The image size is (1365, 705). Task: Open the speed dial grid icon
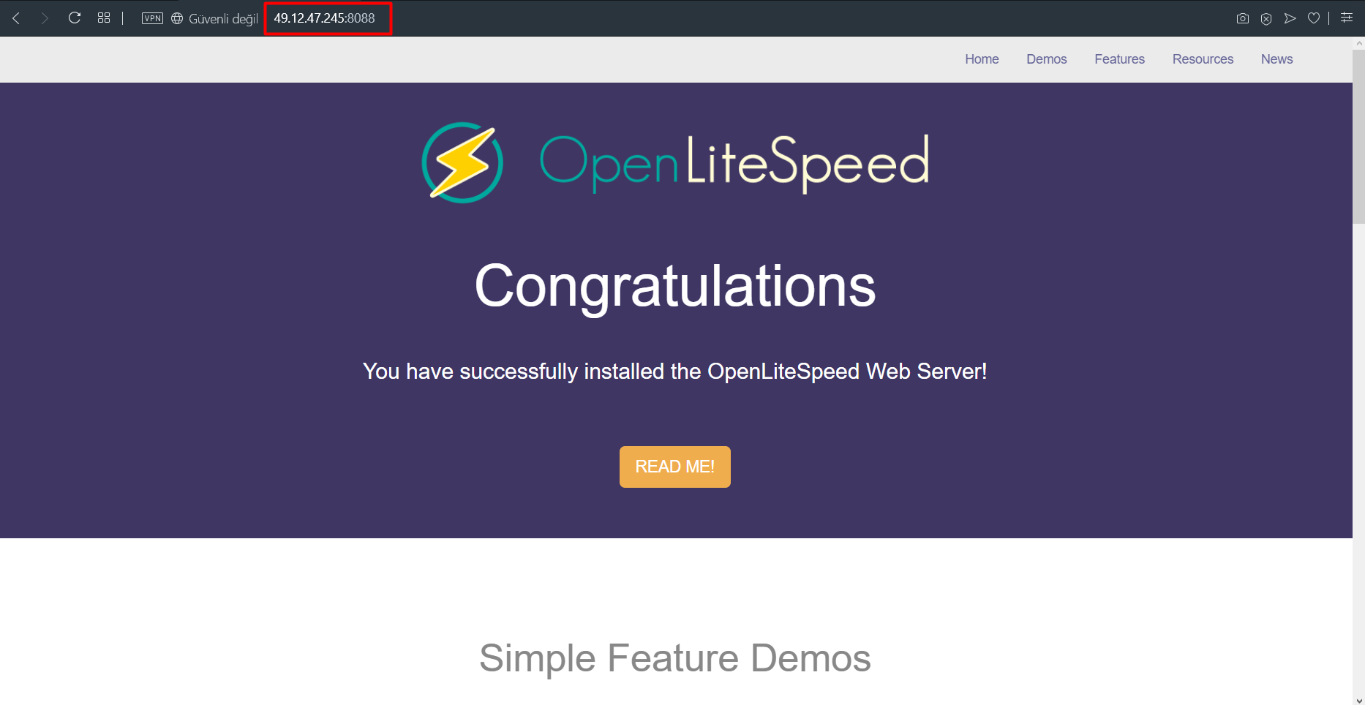click(104, 18)
